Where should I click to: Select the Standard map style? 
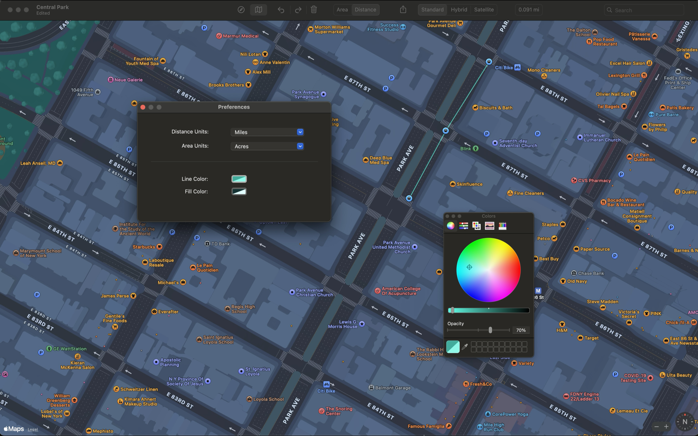click(x=432, y=10)
